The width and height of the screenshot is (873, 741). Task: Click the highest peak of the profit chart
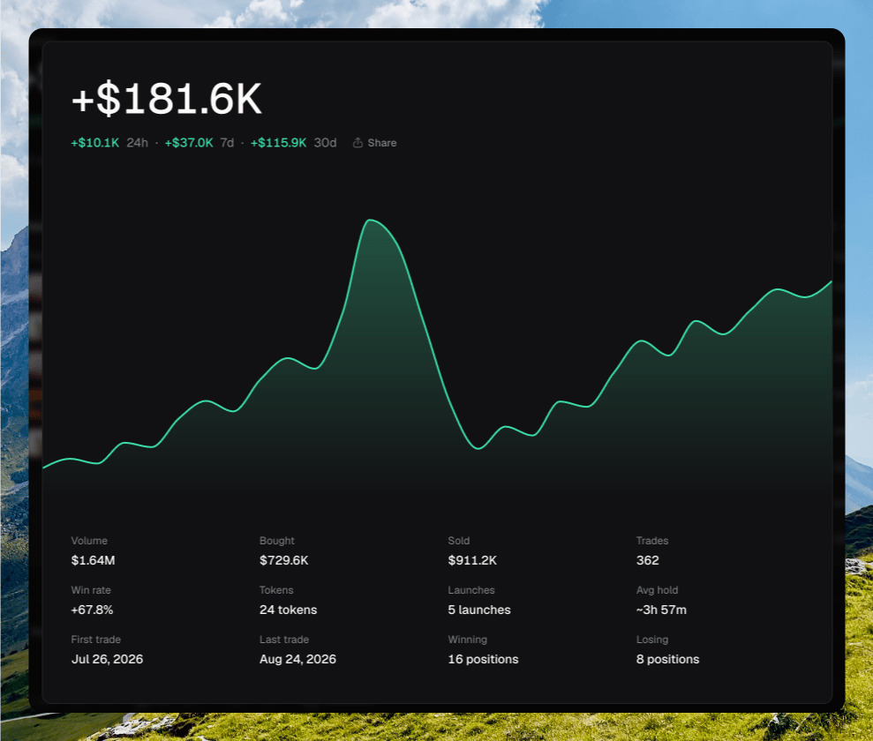click(370, 221)
